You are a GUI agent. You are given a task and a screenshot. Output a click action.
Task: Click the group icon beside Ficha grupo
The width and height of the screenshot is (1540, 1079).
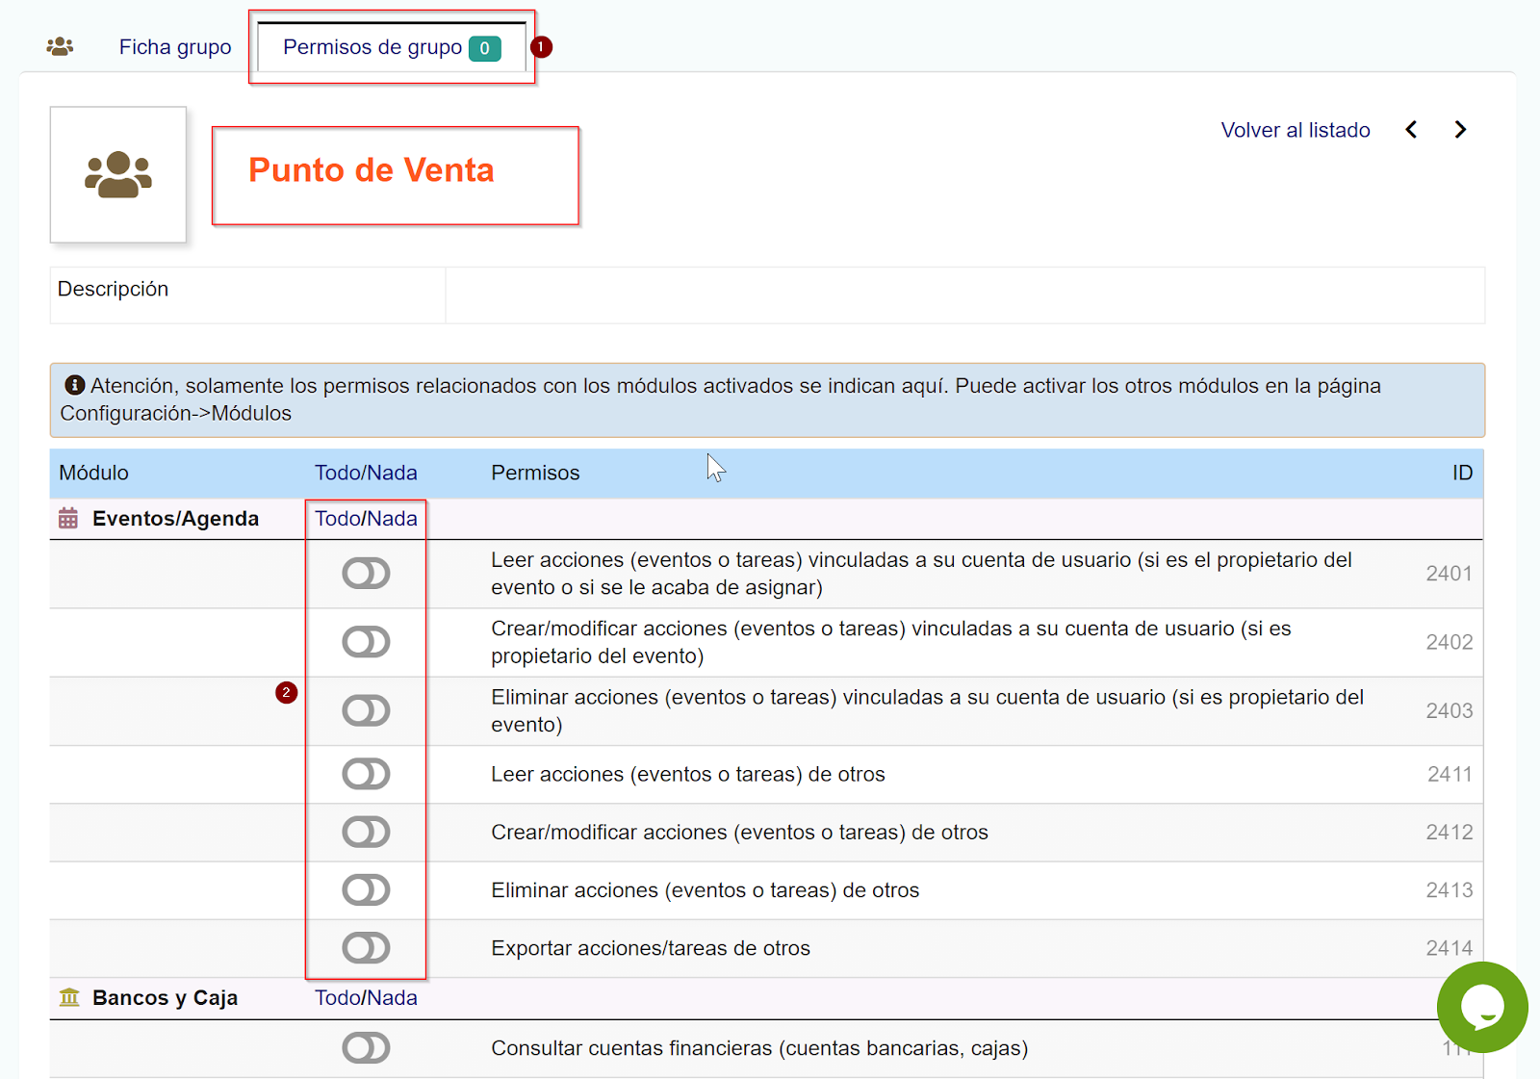click(60, 46)
